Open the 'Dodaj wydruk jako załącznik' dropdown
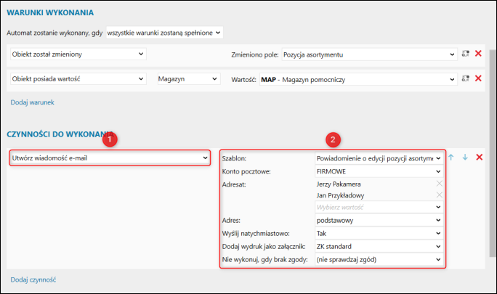Image resolution: width=497 pixels, height=294 pixels. [378, 246]
